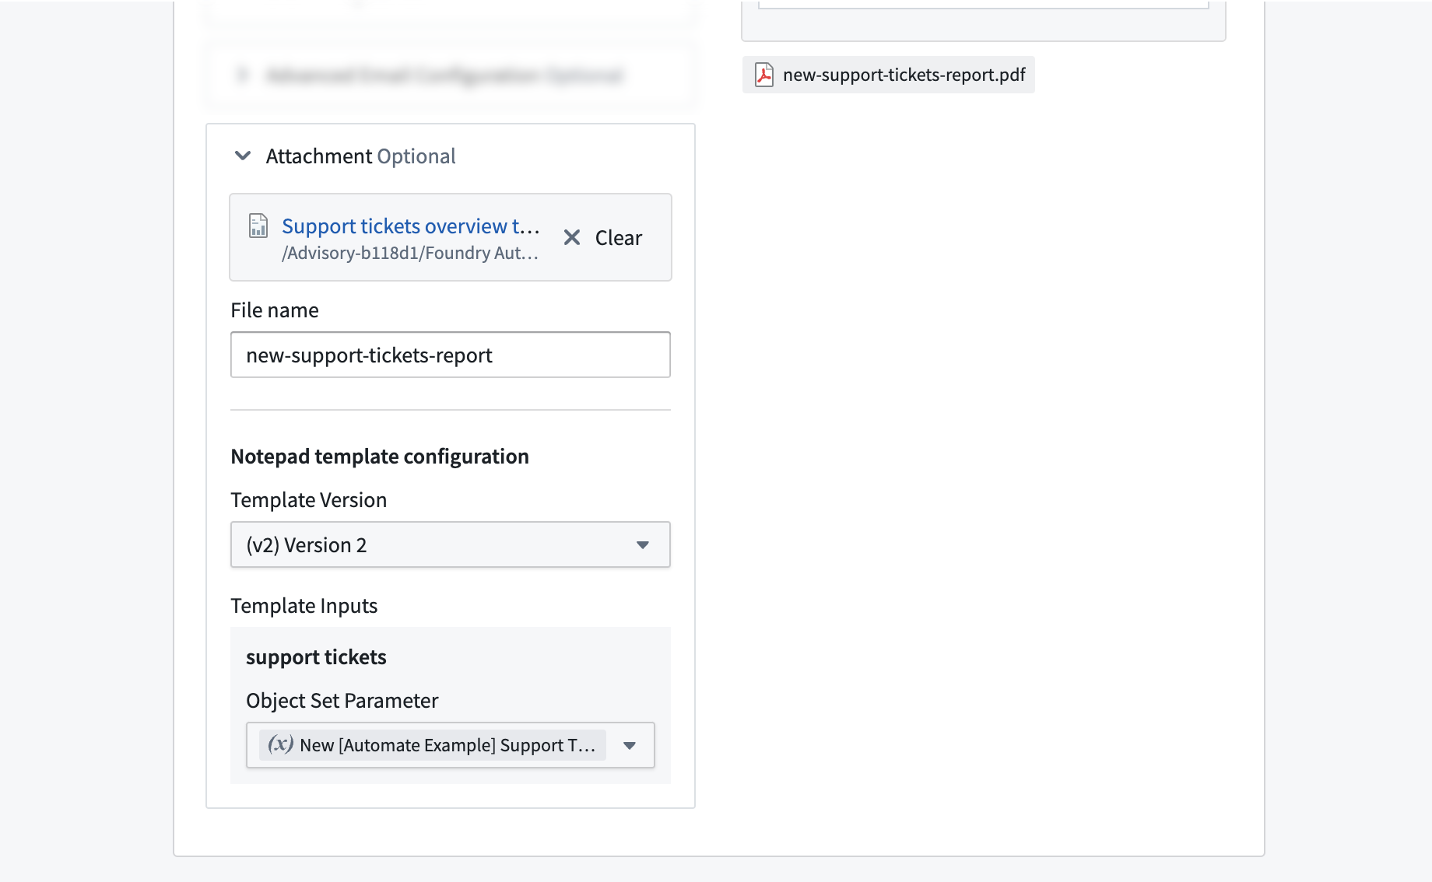Click the PDF icon on attachment chip

pyautogui.click(x=764, y=75)
